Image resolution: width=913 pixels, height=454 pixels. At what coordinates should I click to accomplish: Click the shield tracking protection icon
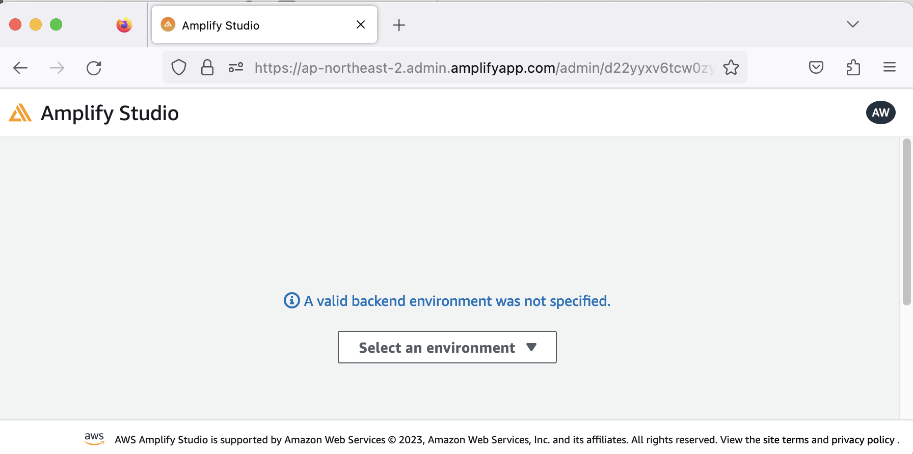pos(178,67)
